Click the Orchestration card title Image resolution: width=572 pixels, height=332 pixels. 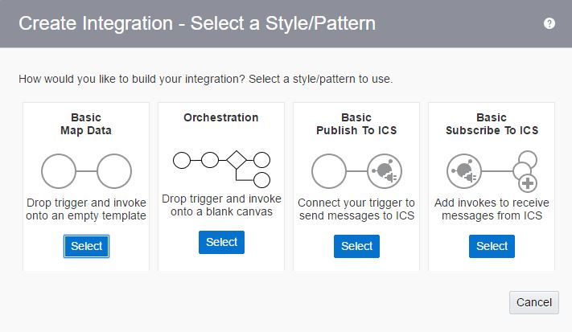[x=221, y=117]
